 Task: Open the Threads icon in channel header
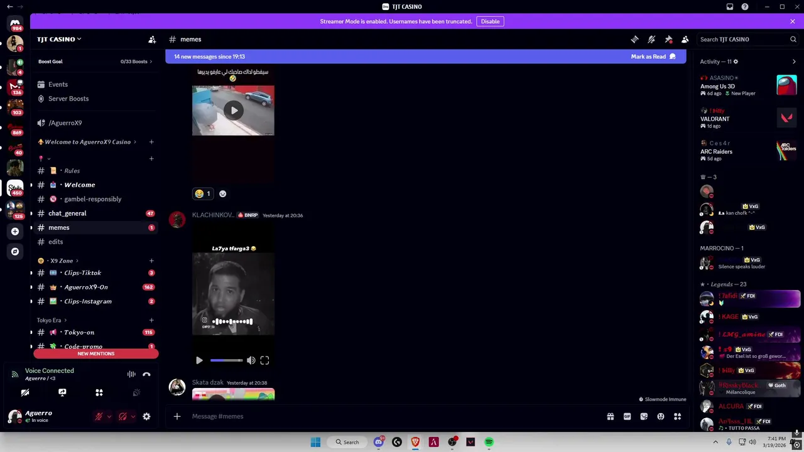pyautogui.click(x=634, y=39)
